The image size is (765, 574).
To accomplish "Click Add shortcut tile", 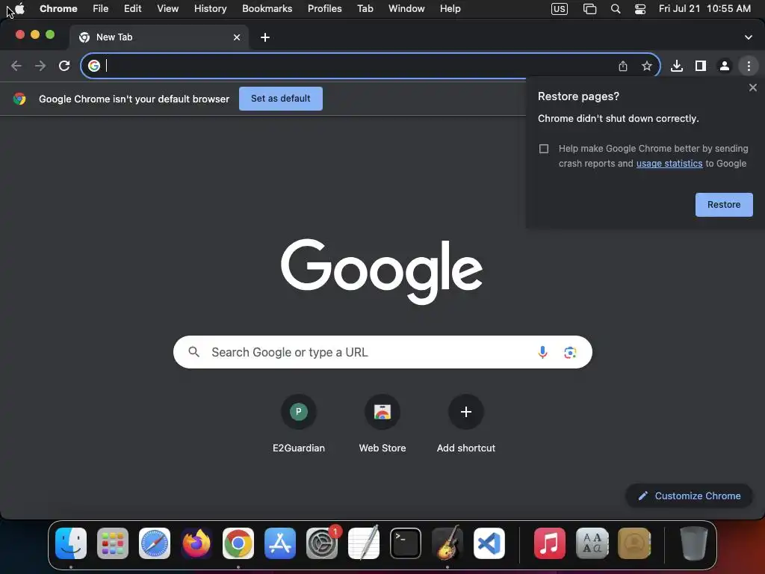I will [466, 424].
